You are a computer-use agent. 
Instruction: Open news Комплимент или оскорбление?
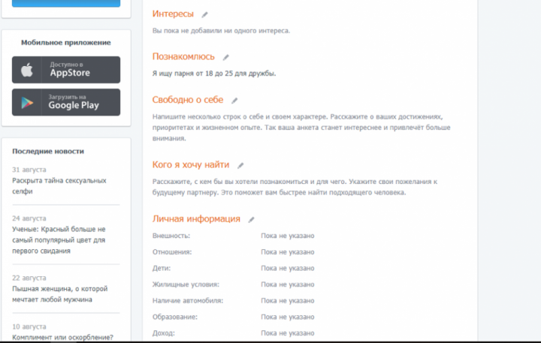[63, 337]
